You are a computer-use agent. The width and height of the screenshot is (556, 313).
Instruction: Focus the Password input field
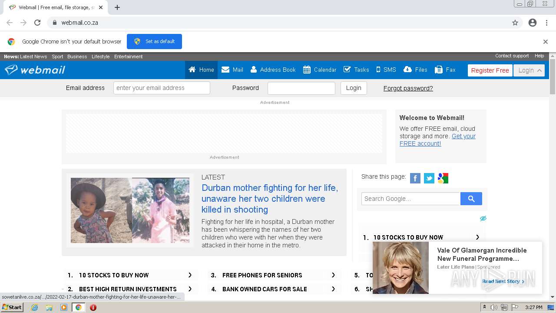click(301, 88)
